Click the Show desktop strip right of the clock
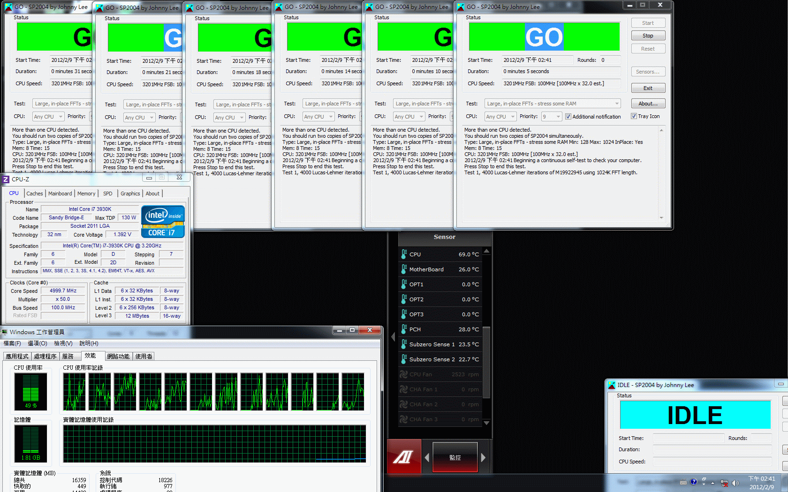 point(784,483)
